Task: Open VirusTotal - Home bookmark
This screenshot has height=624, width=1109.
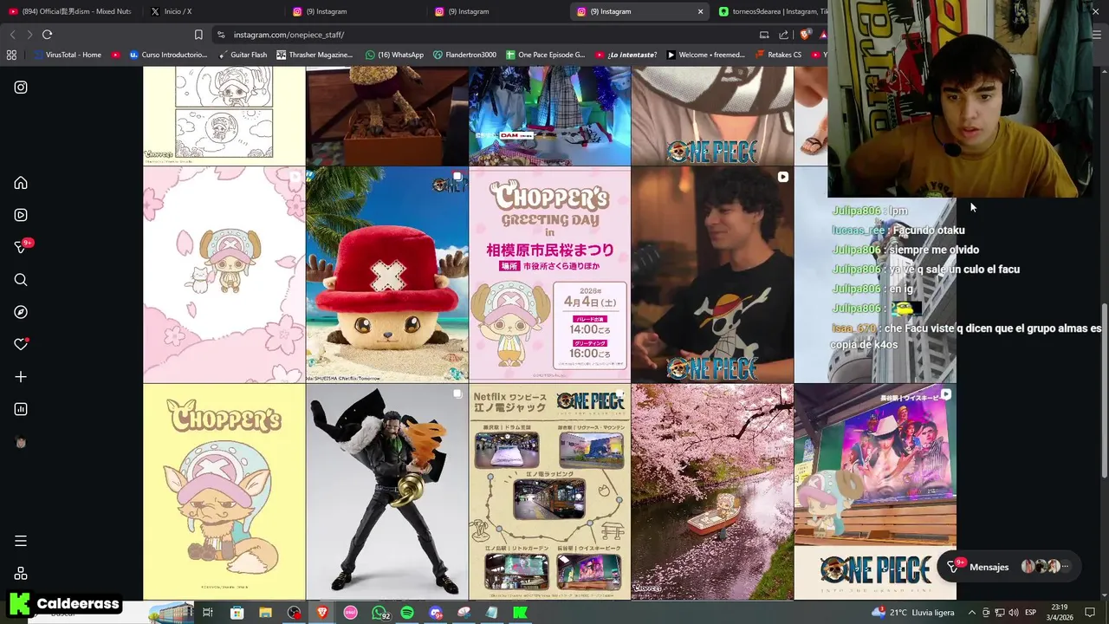Action: click(x=67, y=55)
